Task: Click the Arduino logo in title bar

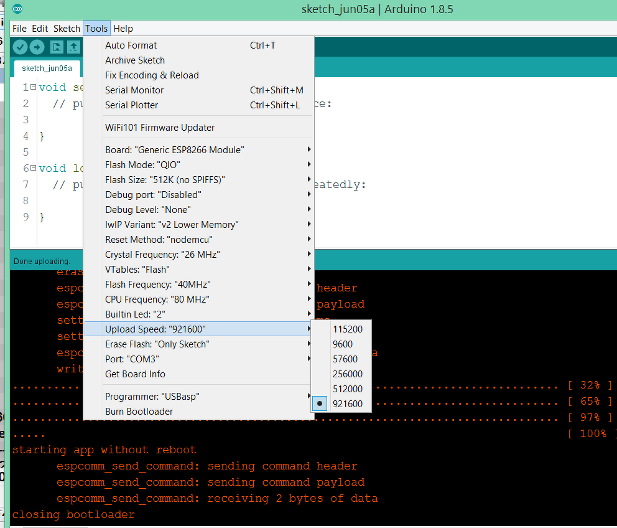Action: click(17, 9)
